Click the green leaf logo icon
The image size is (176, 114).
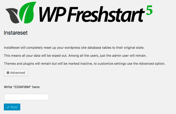pos(27,12)
